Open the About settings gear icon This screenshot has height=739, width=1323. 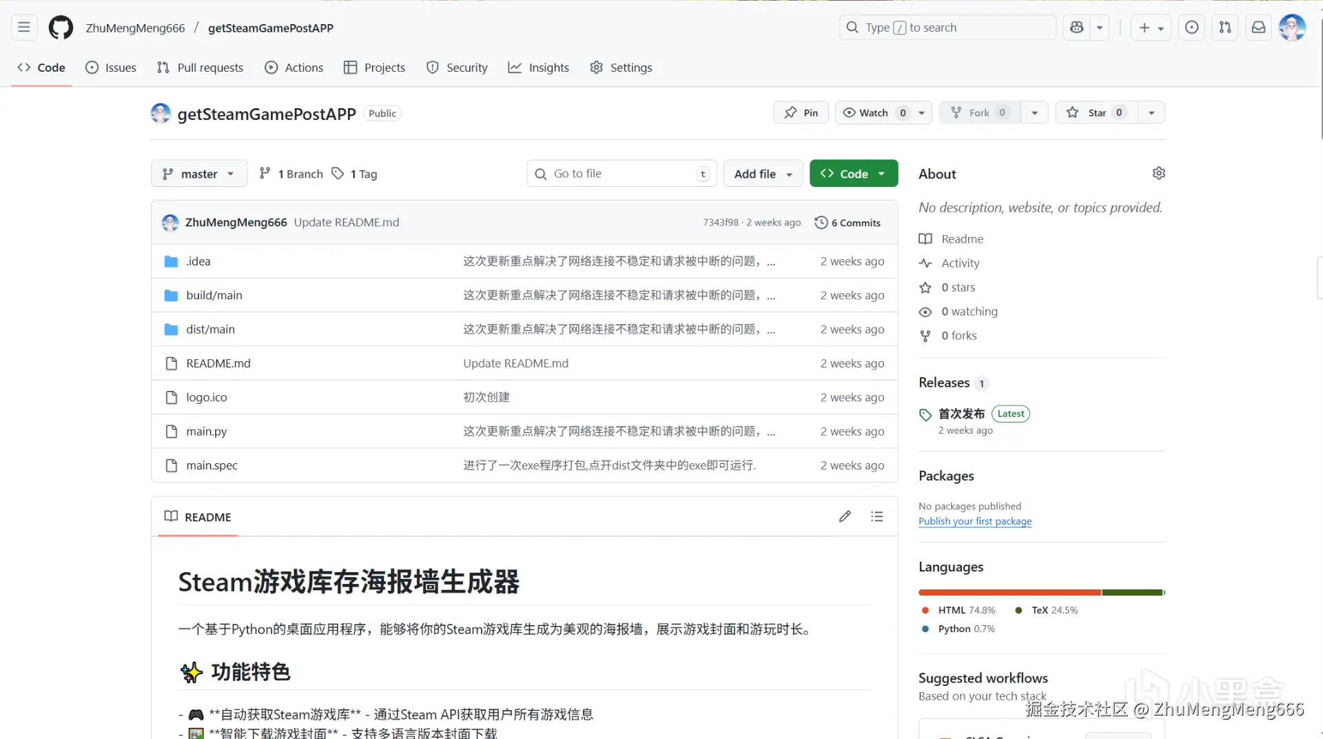[1158, 173]
